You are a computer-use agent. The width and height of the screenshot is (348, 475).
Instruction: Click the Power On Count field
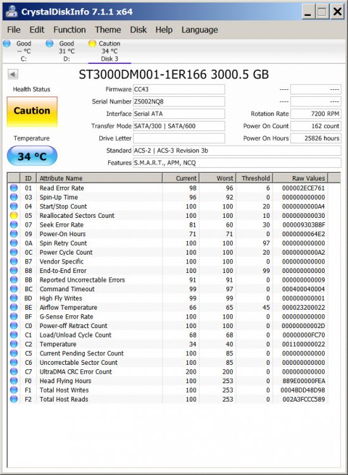tap(316, 126)
